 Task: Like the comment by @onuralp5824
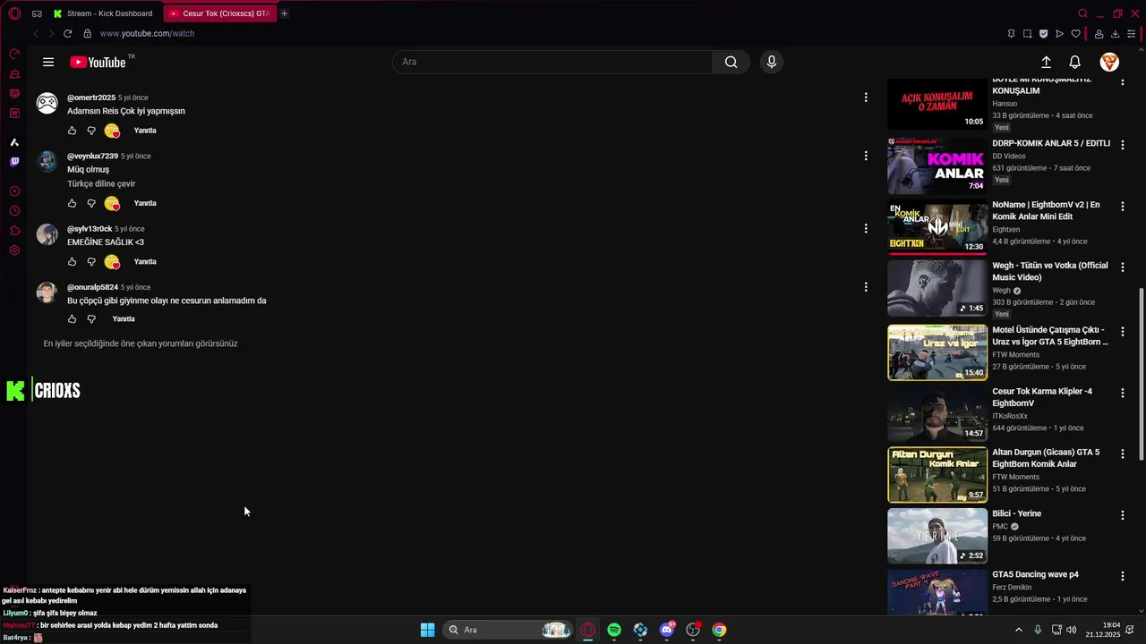73,319
